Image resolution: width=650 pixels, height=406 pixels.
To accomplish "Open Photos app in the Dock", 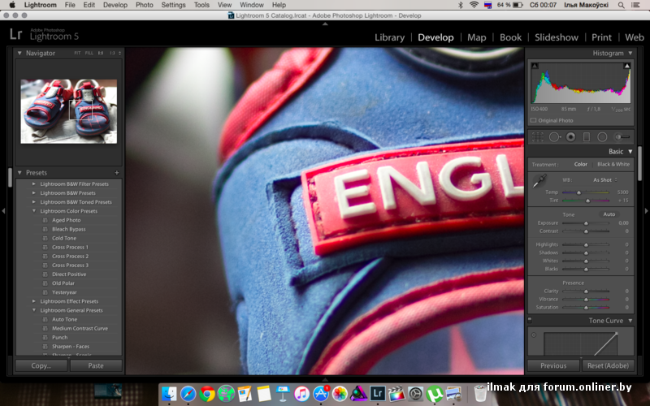I will (340, 394).
